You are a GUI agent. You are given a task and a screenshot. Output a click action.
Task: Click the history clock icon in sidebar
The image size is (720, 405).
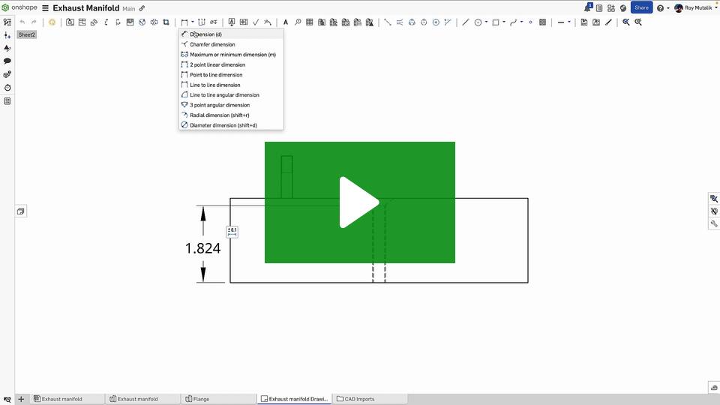point(7,88)
